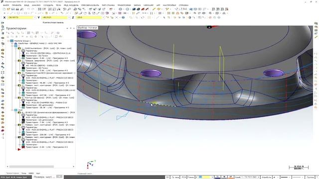Viewport: 319px width, 179px height.
Task: Toggle selection folder of operation 8 in tree
Action: [x=19, y=137]
